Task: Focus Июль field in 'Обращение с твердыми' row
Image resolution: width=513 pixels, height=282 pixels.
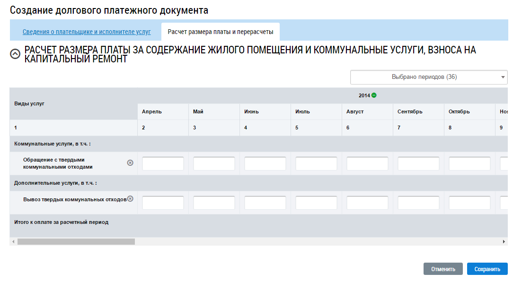Action: coord(316,163)
